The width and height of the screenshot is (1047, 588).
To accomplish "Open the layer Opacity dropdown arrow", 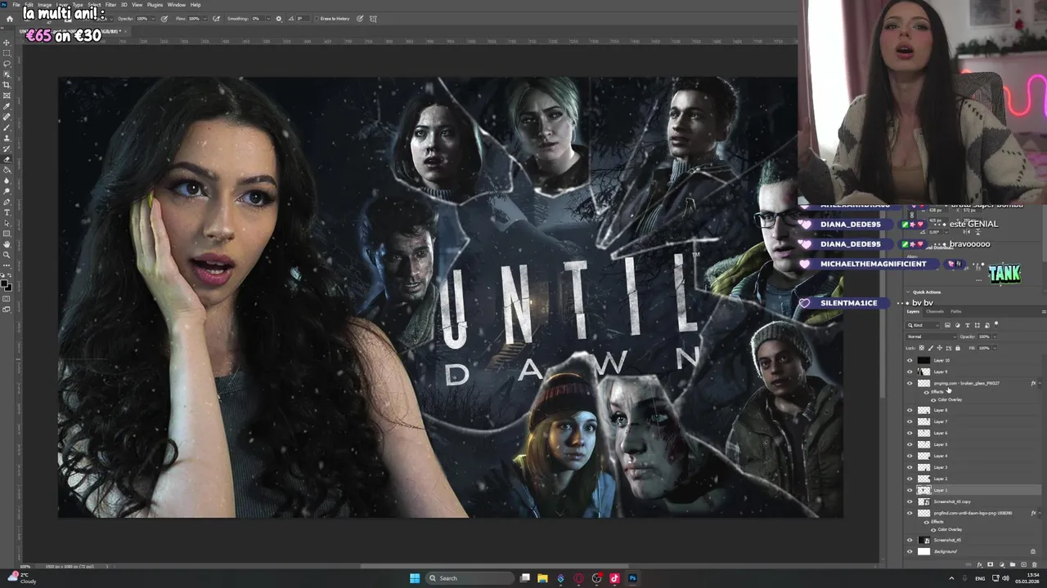I will [995, 336].
